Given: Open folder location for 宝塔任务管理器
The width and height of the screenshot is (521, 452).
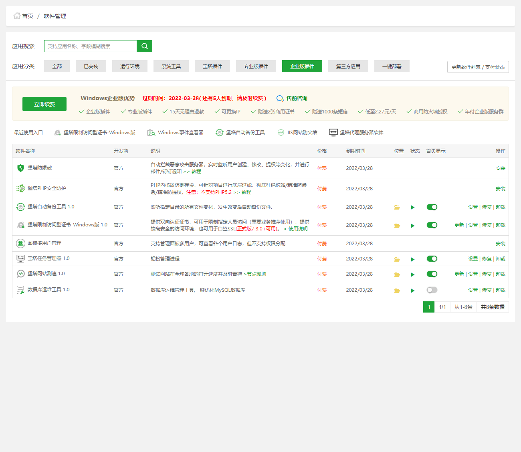Looking at the screenshot, I should click(397, 259).
